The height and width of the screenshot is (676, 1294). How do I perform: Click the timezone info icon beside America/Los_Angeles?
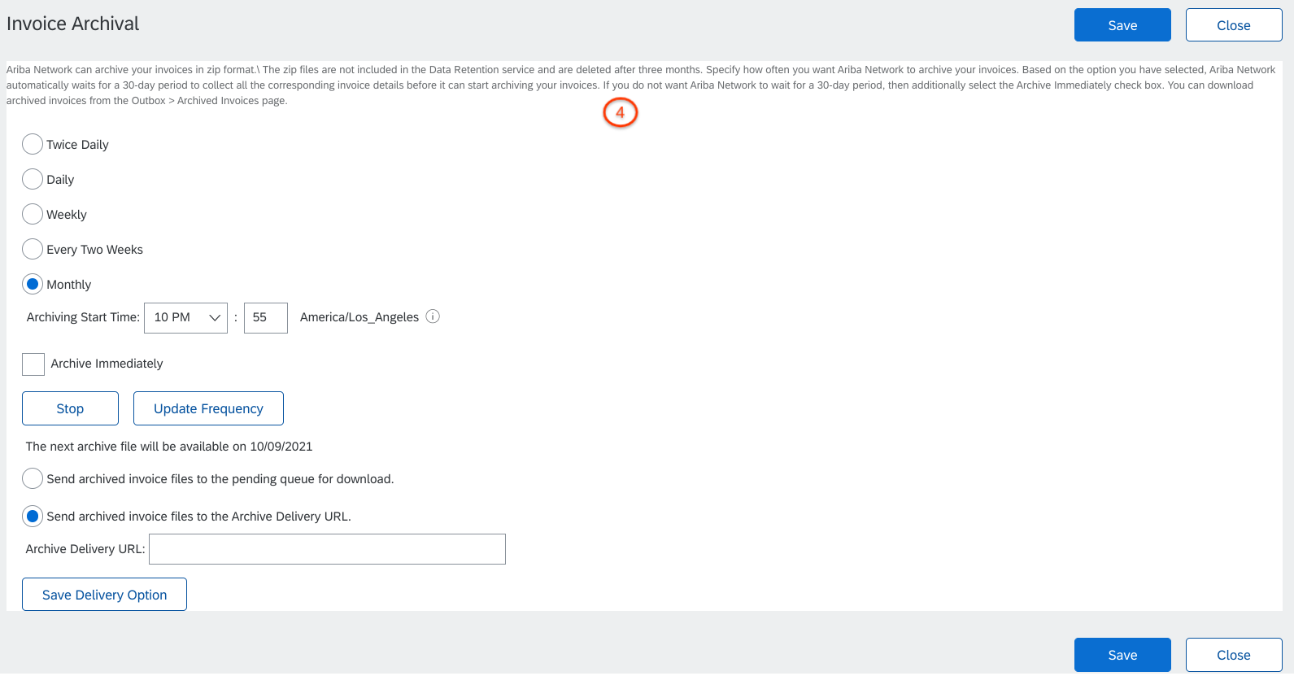point(433,316)
